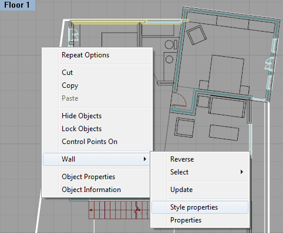The image size is (283, 233).
Task: Choose Copy from the context menu
Action: 97,85
